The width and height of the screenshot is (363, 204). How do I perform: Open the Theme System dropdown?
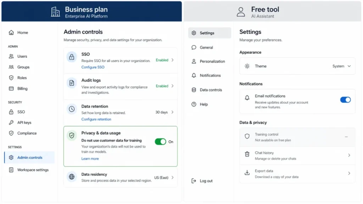coord(342,66)
